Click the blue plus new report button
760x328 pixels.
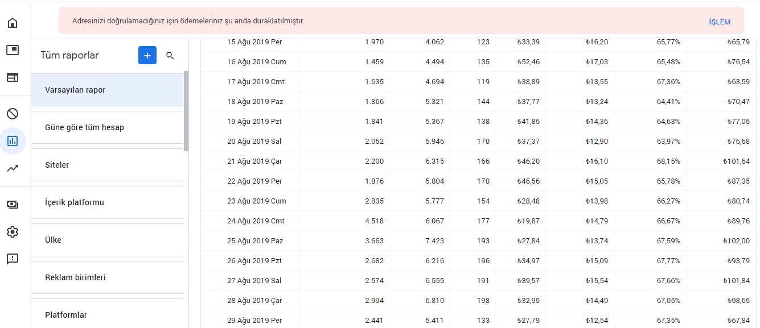click(147, 55)
